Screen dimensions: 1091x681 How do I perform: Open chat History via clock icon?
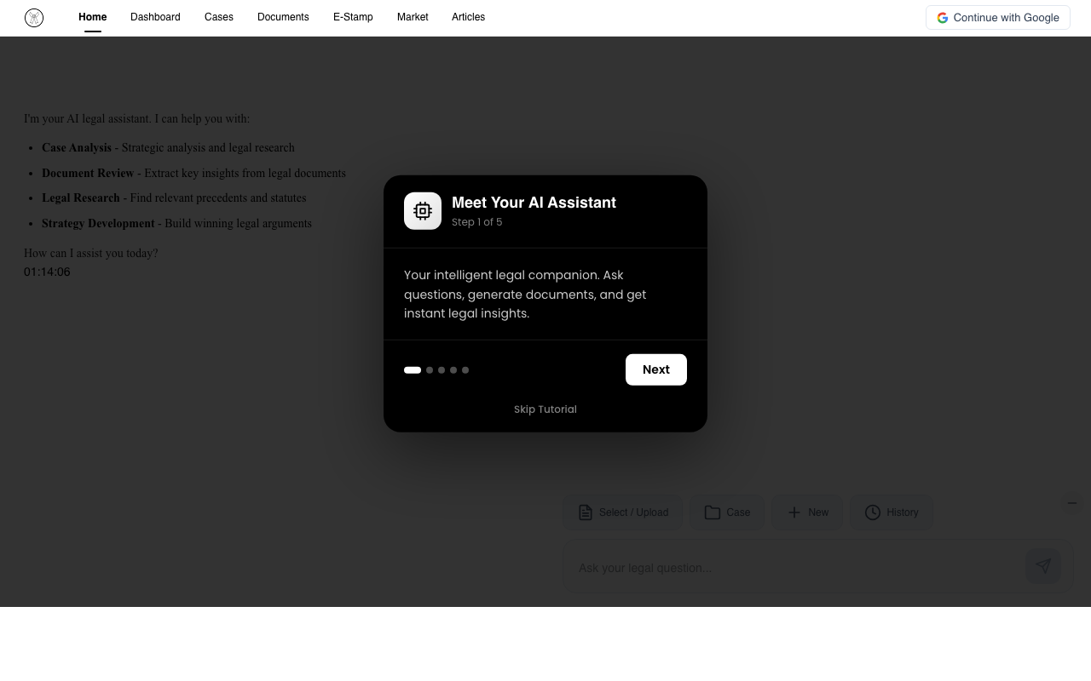[873, 512]
